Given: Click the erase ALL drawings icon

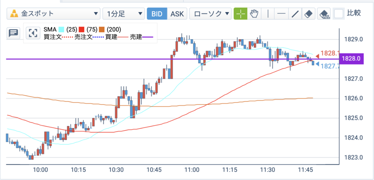Looking at the screenshot, I should point(325,14).
